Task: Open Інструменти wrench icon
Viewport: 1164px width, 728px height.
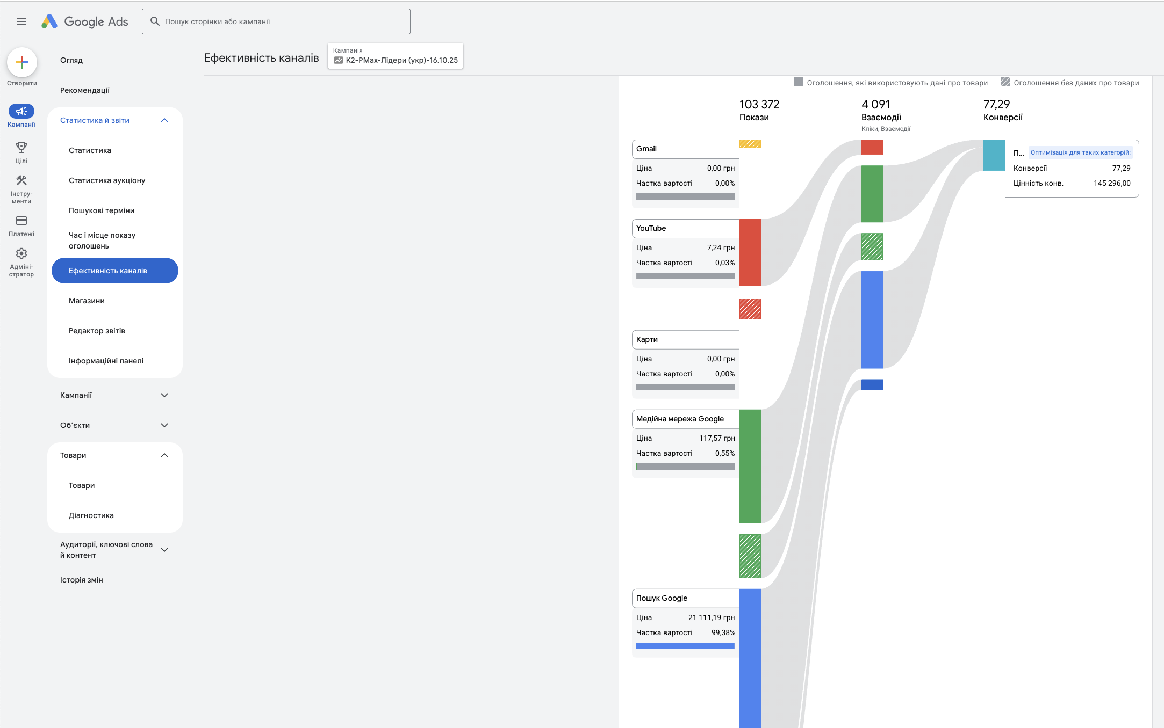Action: (21, 180)
